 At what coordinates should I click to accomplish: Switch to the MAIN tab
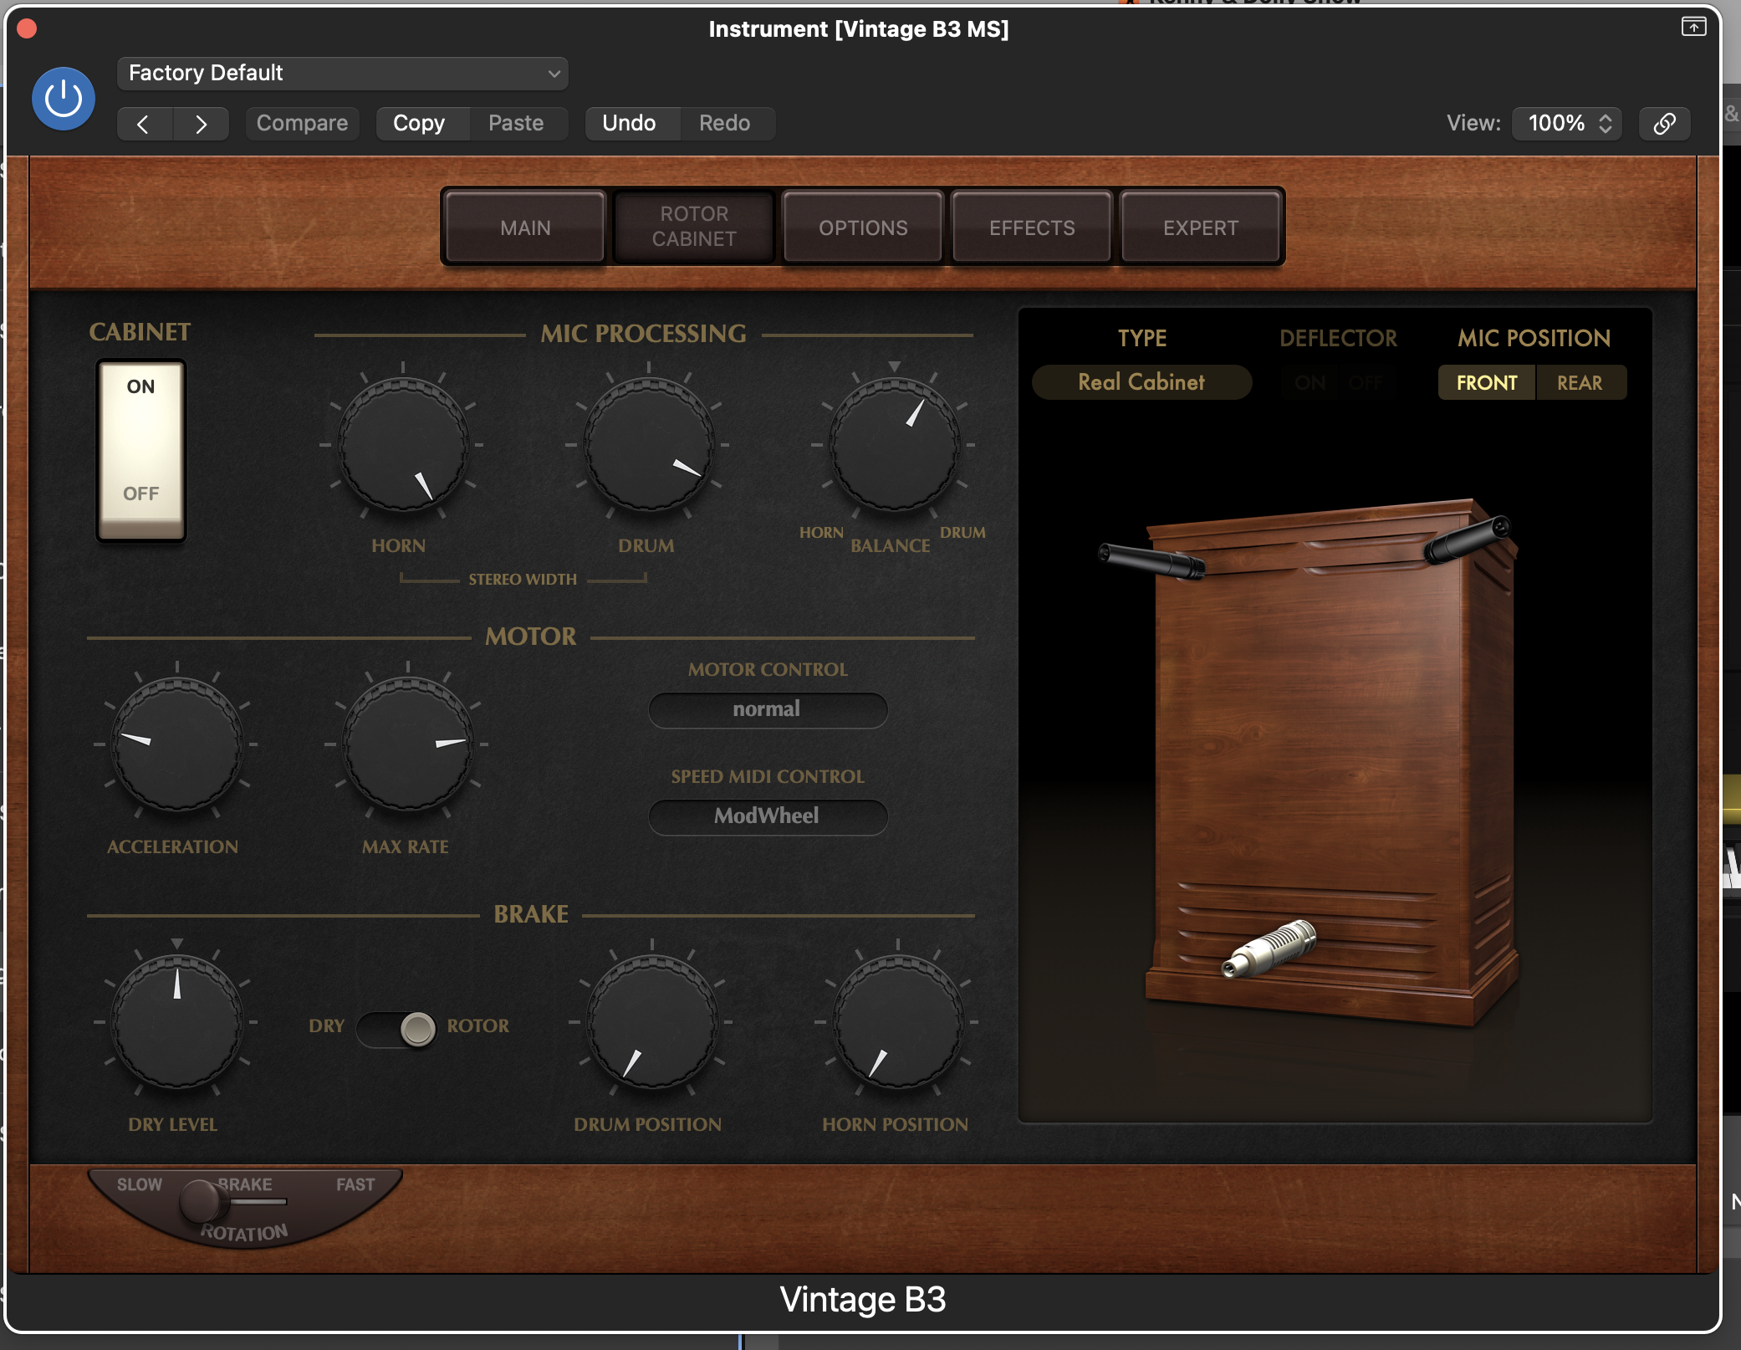point(525,228)
